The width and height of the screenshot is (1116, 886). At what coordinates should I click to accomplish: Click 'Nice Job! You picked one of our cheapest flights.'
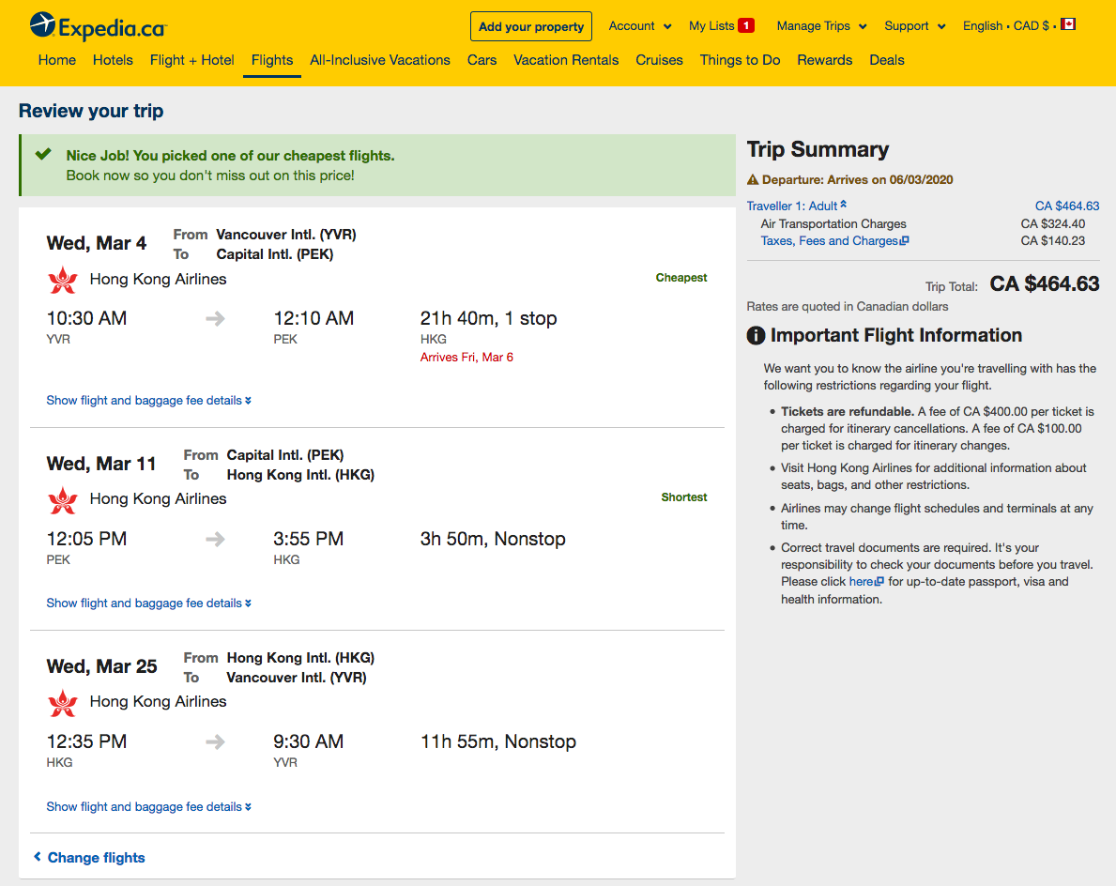pyautogui.click(x=230, y=156)
